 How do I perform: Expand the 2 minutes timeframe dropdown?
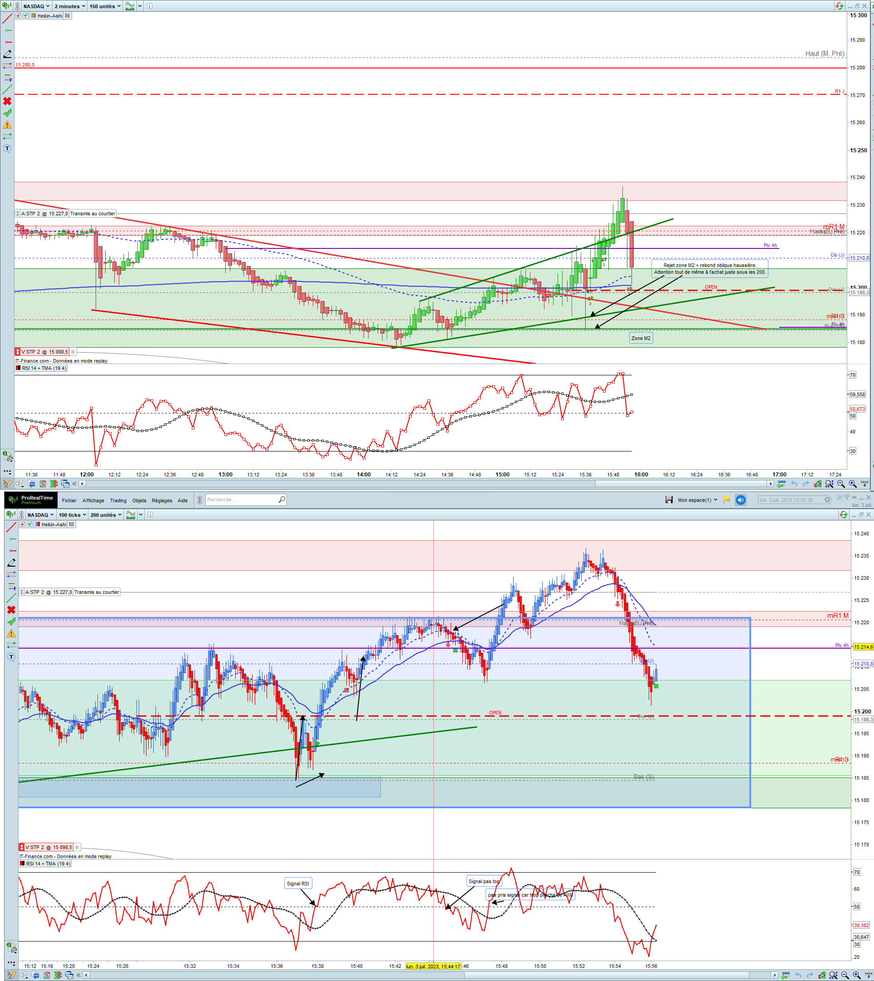(70, 6)
